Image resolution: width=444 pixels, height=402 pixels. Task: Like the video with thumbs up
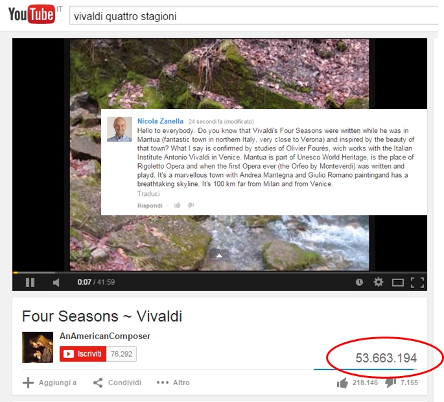tap(342, 383)
